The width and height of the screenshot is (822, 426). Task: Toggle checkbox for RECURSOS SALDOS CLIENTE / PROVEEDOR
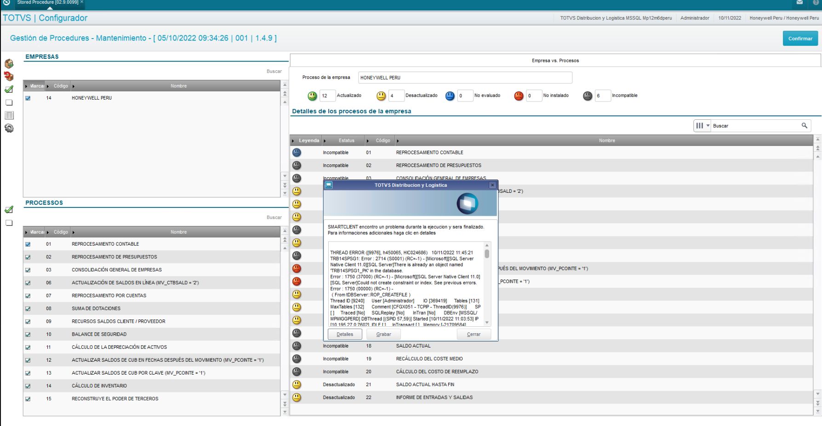(28, 321)
